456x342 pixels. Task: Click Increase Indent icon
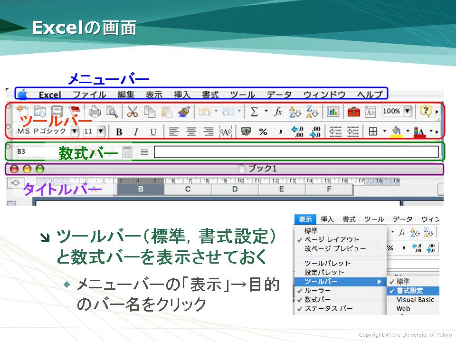tap(353, 132)
